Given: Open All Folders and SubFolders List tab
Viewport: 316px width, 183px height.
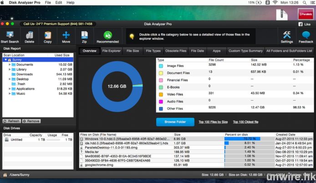Looking at the screenshot, I should pyautogui.click(x=289, y=51).
